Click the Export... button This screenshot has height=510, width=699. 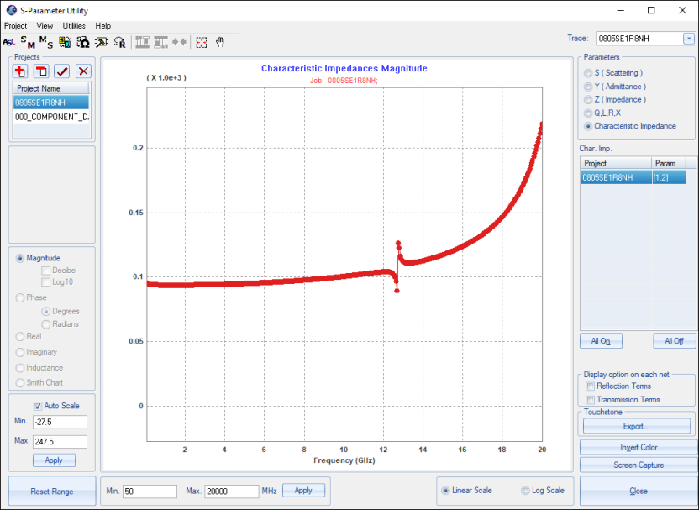[x=637, y=426]
